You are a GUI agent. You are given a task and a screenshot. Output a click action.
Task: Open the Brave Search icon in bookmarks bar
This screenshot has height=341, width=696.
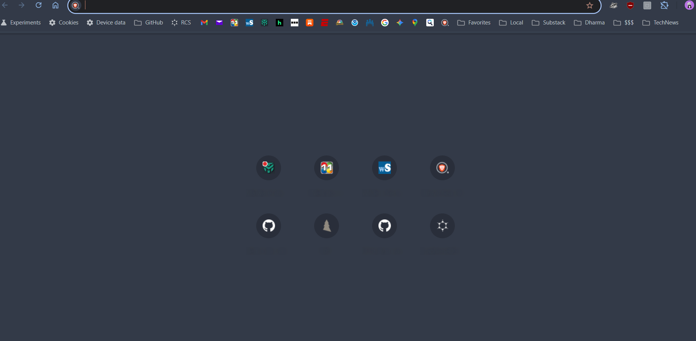tap(445, 23)
